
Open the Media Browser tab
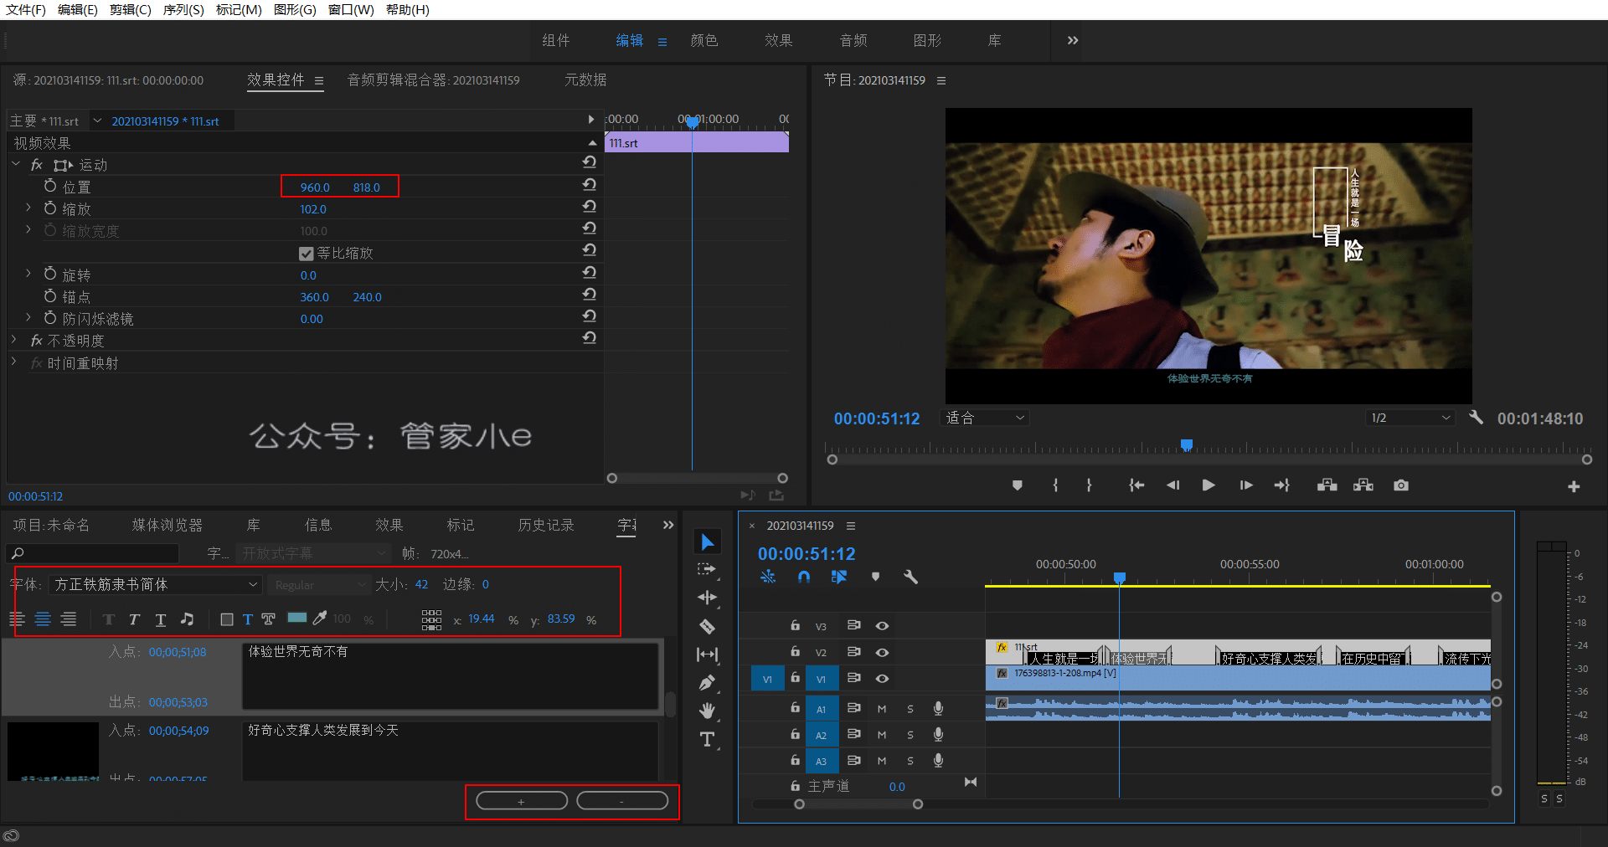[167, 525]
